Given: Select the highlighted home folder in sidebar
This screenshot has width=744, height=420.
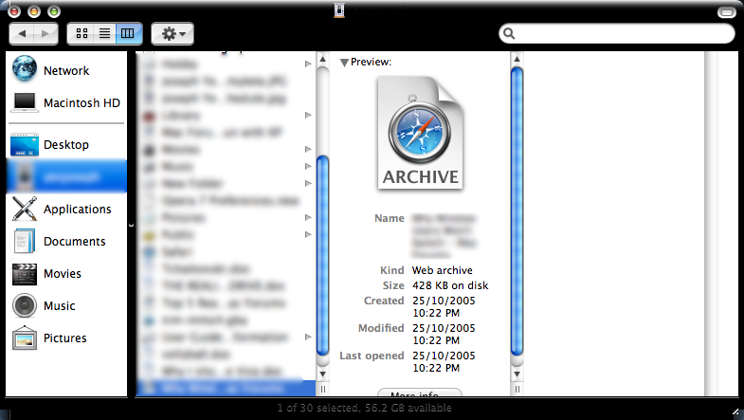Looking at the screenshot, I should coord(66,176).
